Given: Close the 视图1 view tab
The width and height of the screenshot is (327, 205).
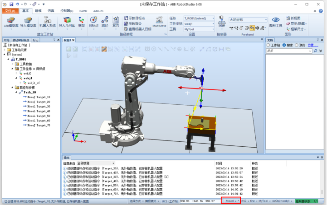Looking at the screenshot, I should (x=73, y=40).
